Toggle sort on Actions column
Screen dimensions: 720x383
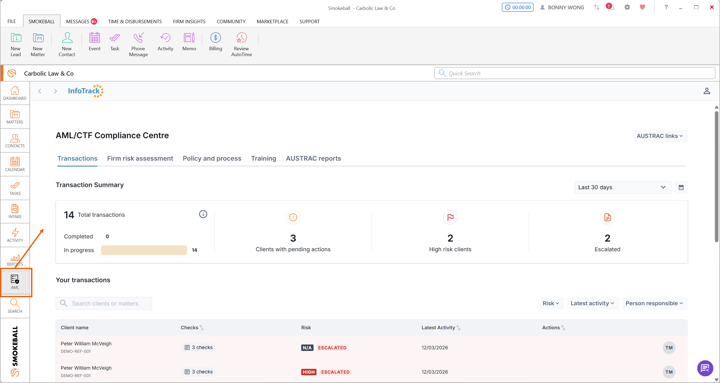click(x=563, y=327)
